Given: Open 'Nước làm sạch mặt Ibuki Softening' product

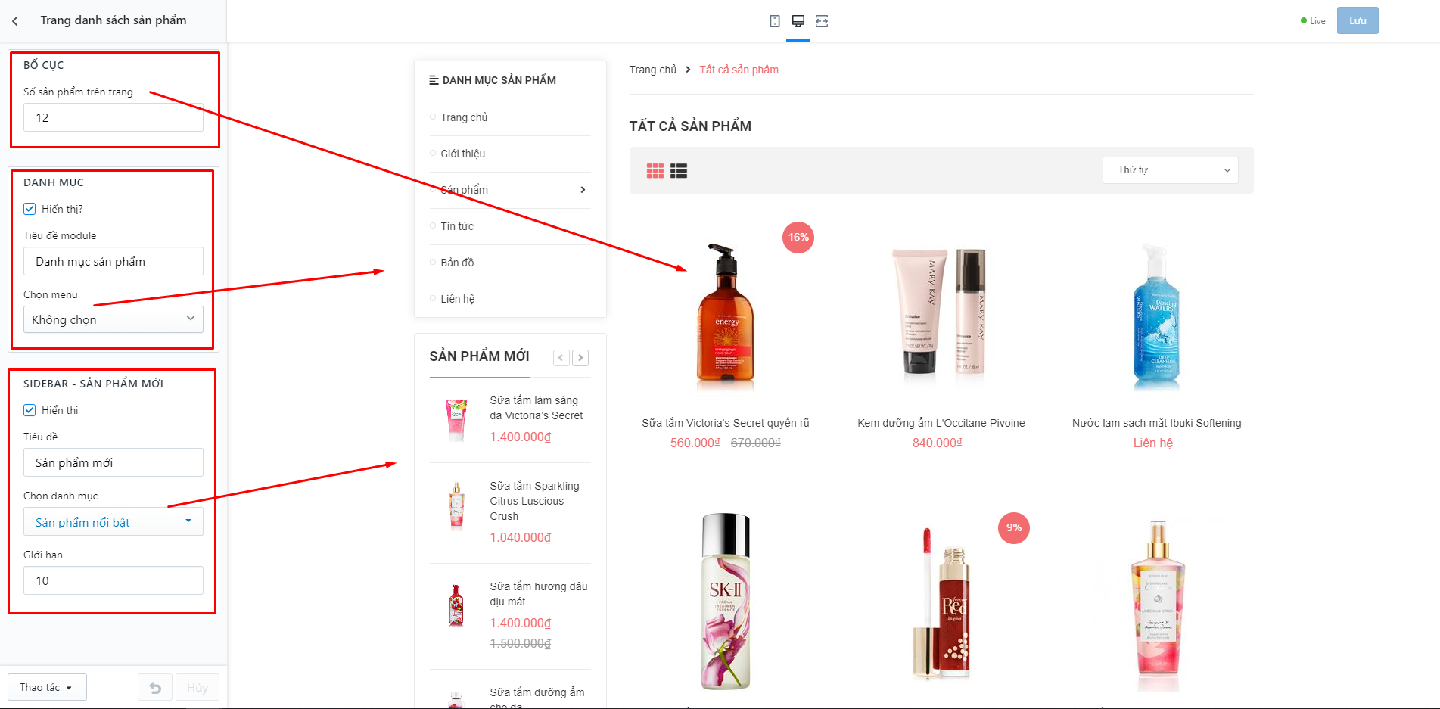Looking at the screenshot, I should (1156, 423).
